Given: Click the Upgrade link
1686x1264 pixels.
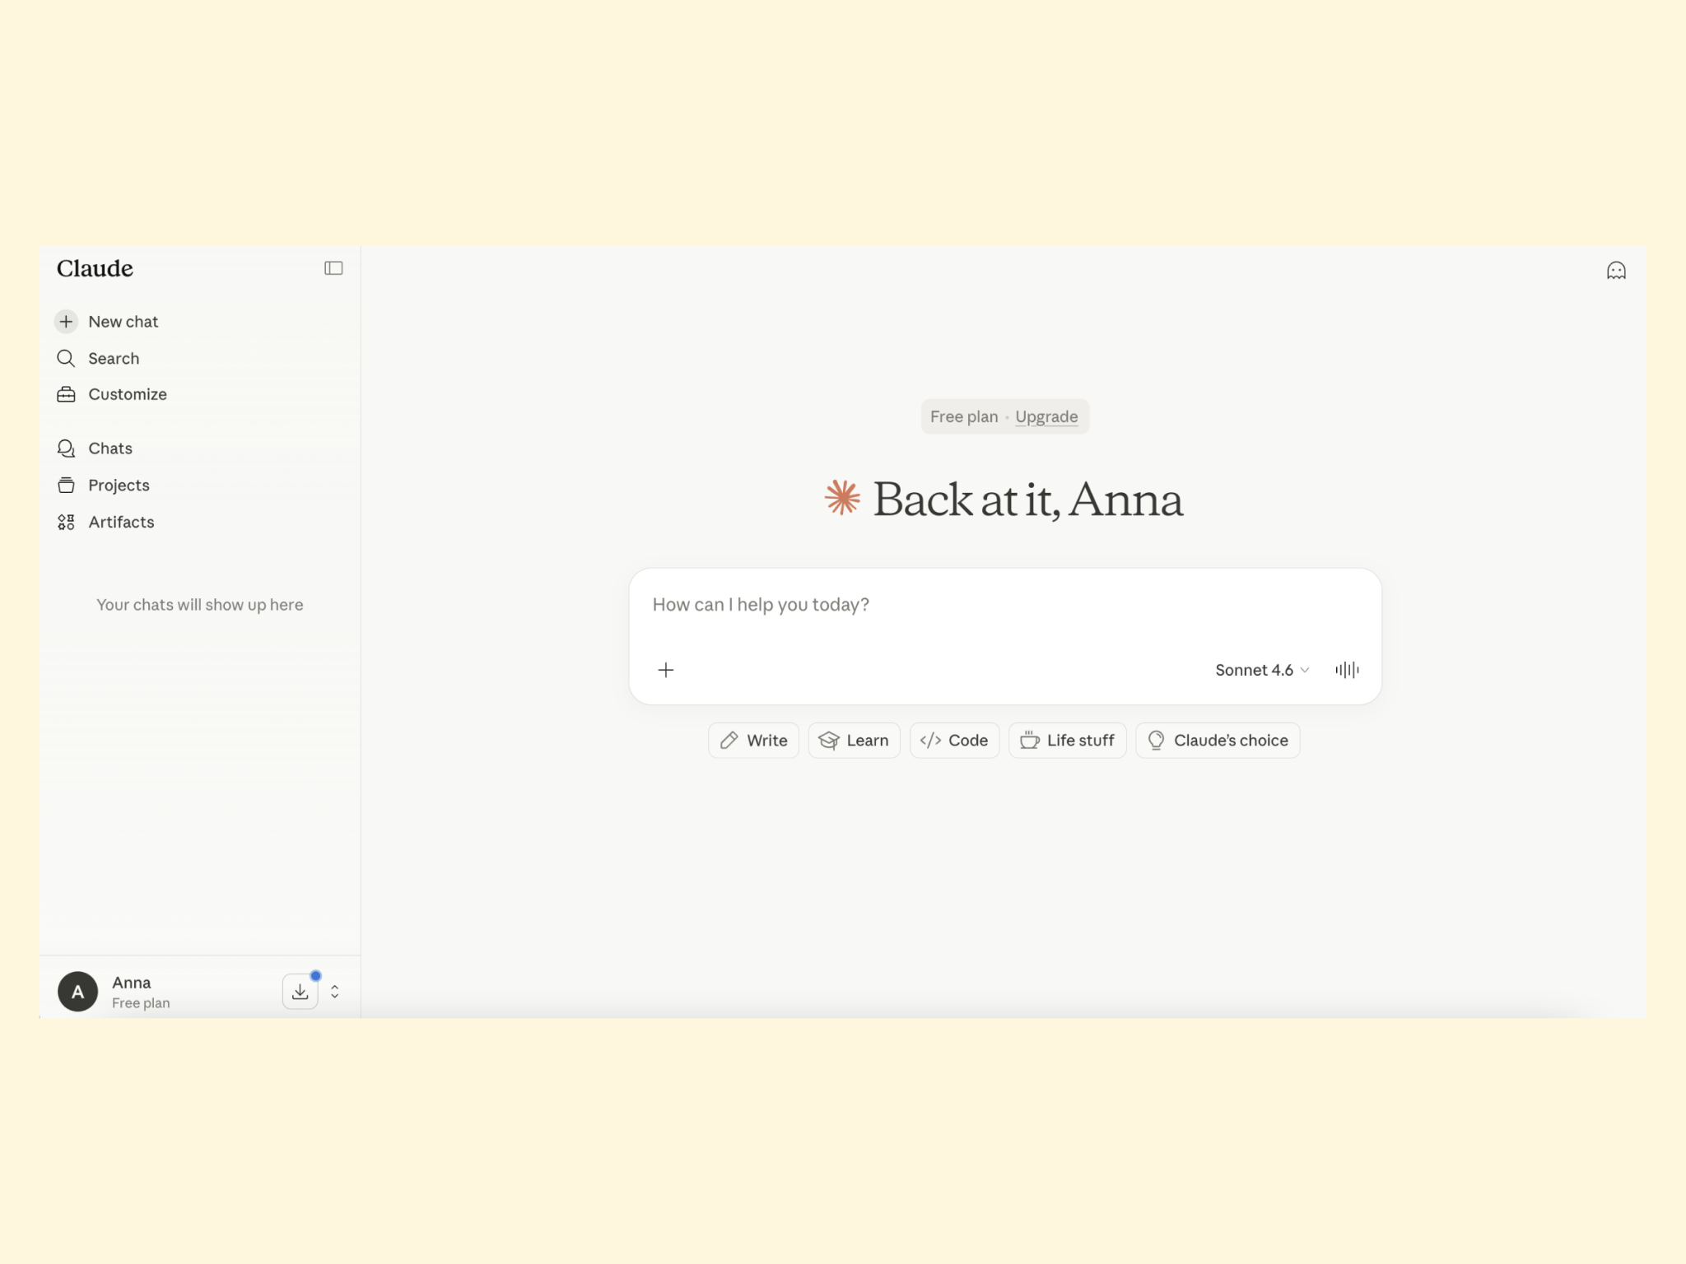Looking at the screenshot, I should click(x=1046, y=416).
